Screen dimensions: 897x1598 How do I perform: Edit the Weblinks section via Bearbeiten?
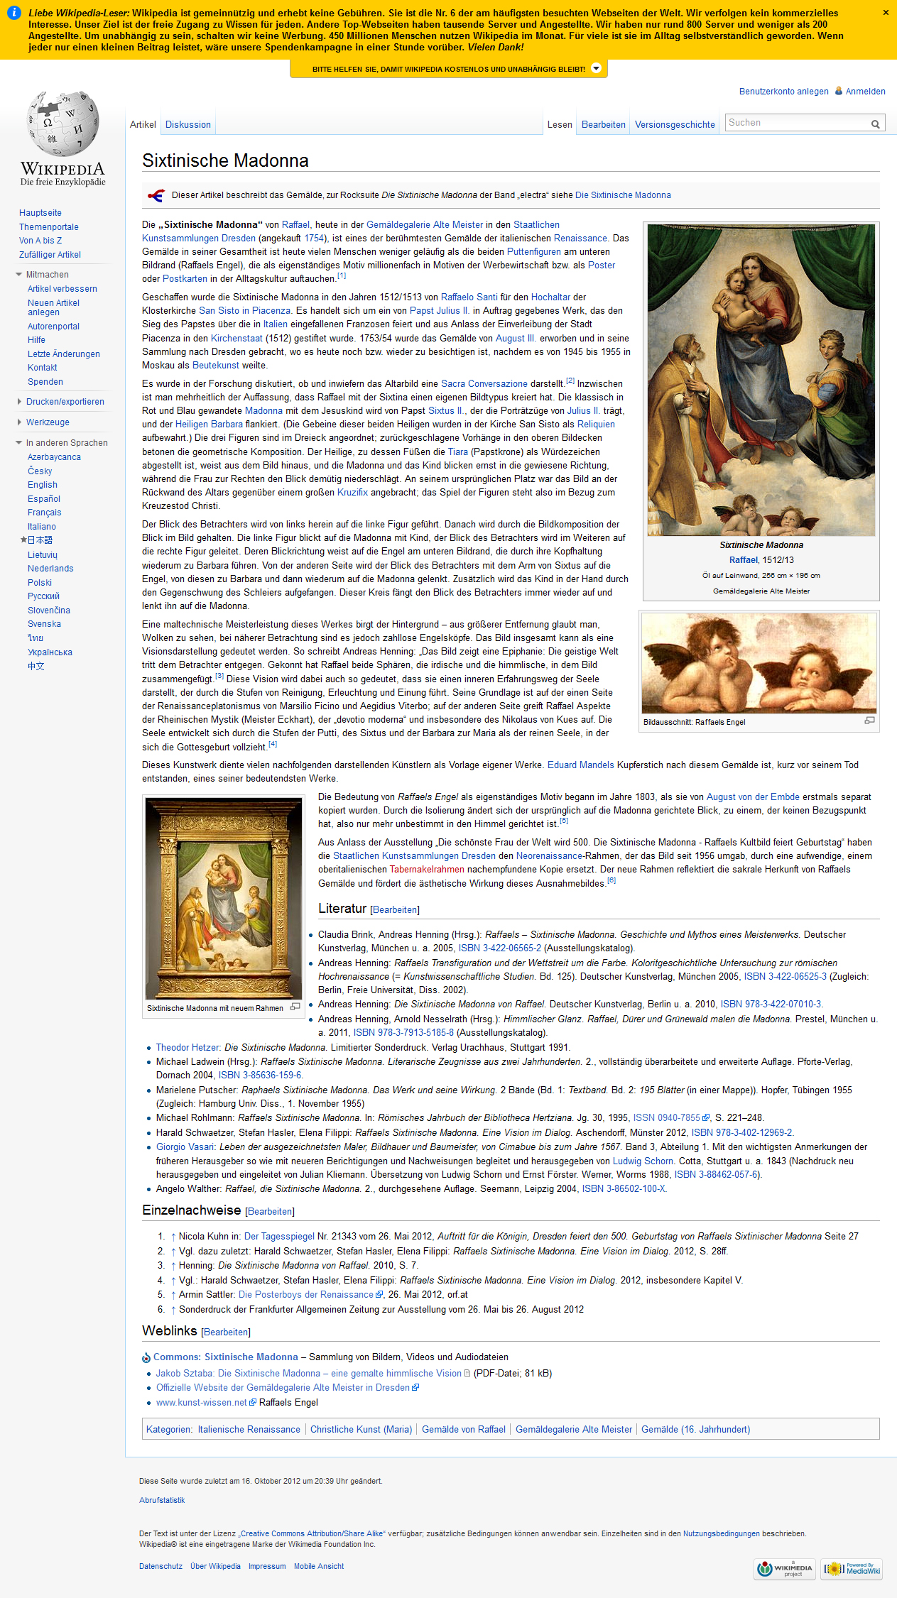226,1332
